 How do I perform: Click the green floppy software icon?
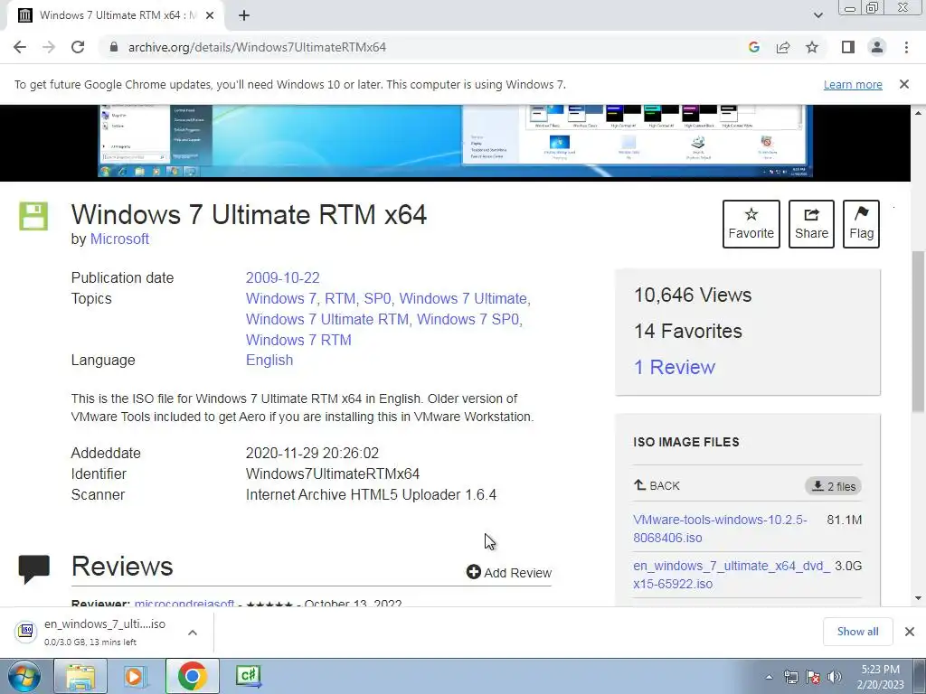(x=33, y=216)
